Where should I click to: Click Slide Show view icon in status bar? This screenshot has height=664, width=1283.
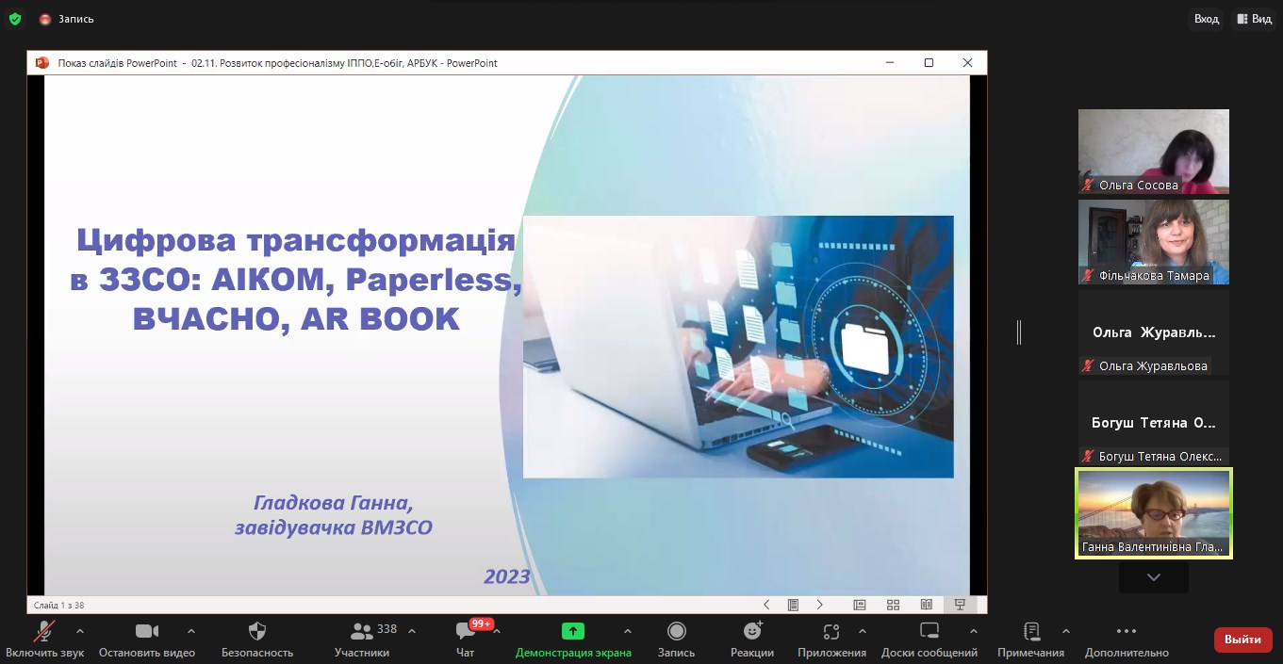[960, 605]
